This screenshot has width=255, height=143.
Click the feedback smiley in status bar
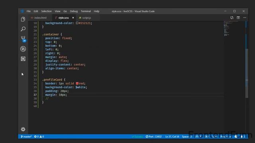coord(236,137)
